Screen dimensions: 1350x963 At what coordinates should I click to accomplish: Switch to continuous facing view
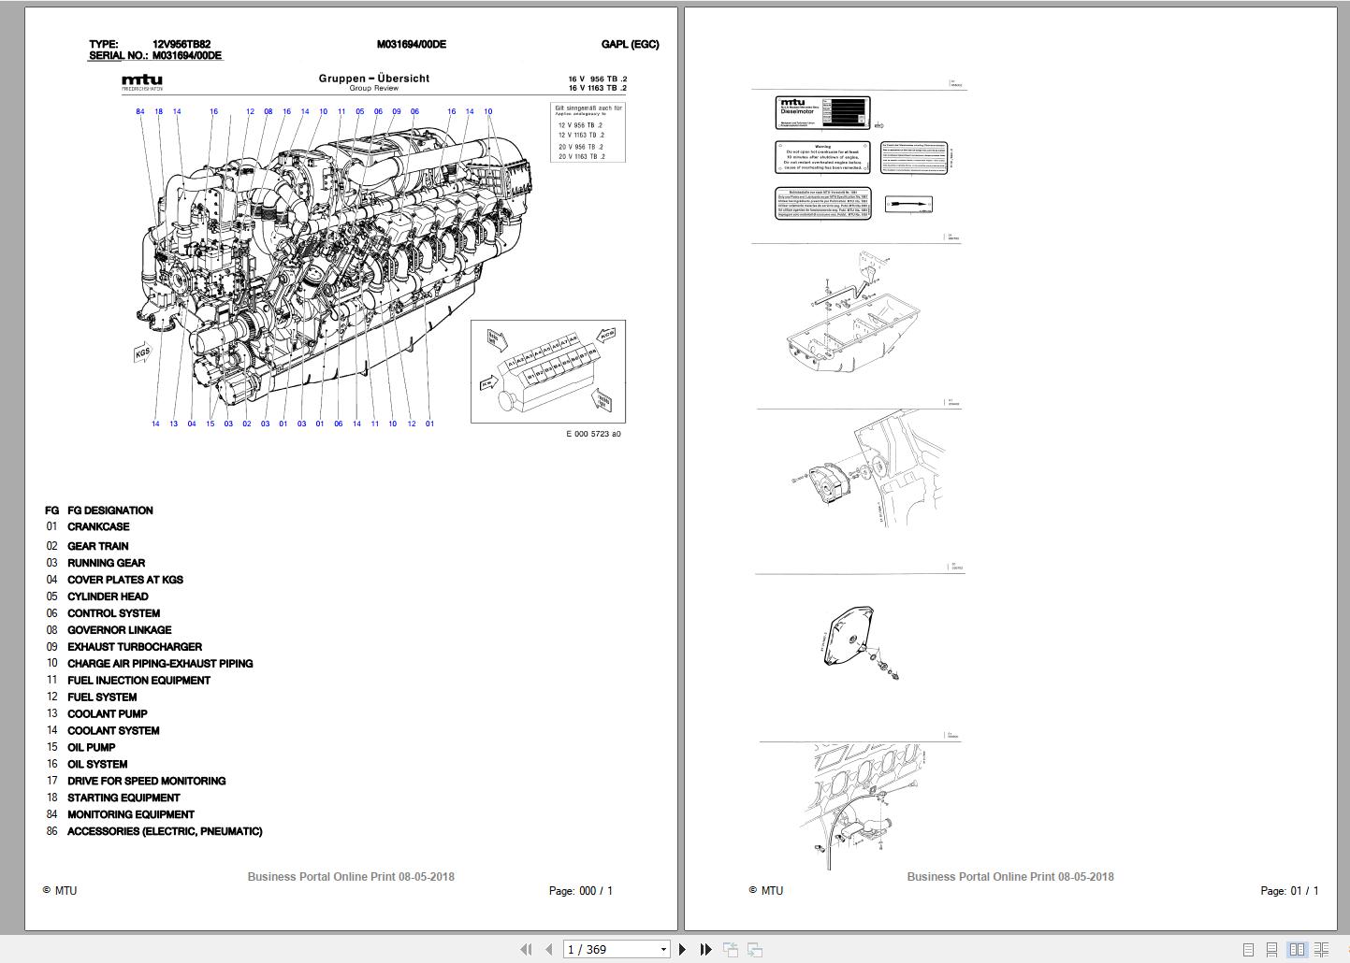1322,949
